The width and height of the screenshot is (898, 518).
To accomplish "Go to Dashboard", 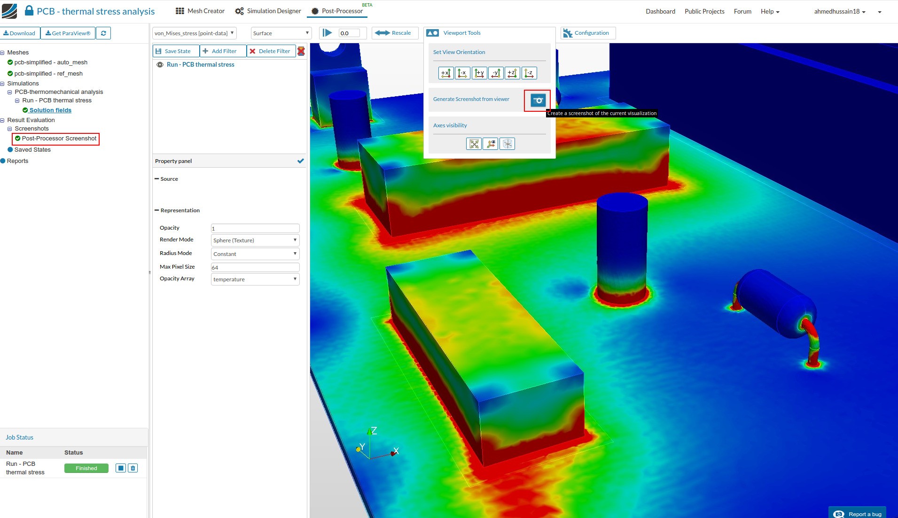I will pyautogui.click(x=660, y=11).
